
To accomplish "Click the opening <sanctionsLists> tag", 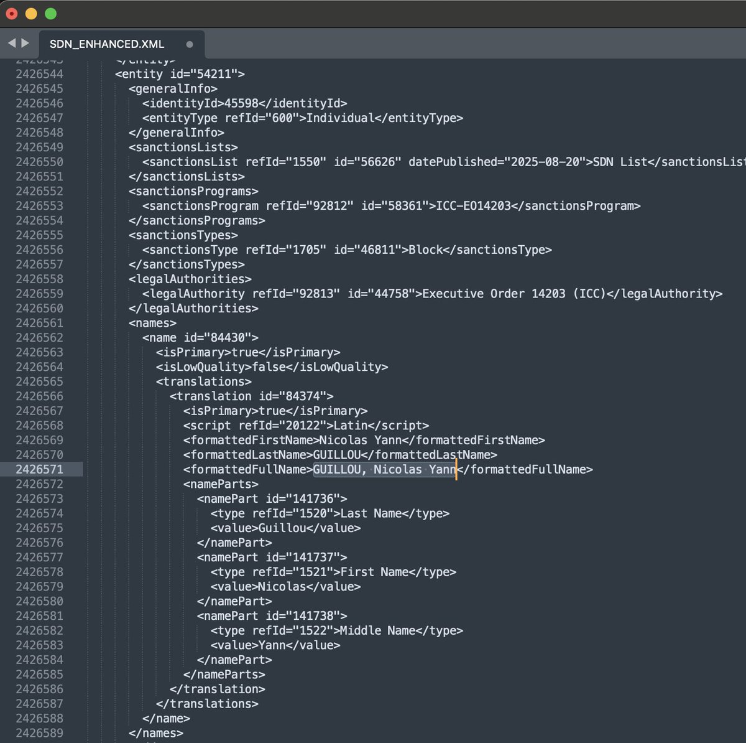I will click(183, 147).
